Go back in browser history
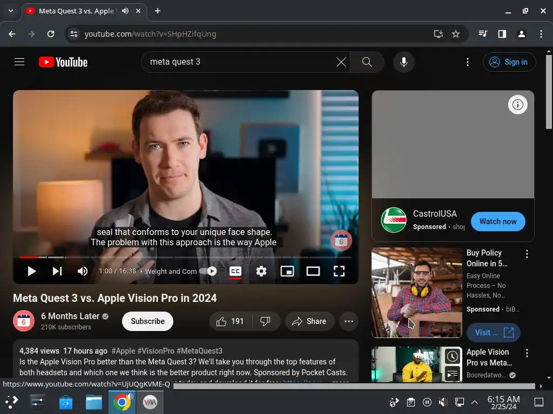 [12, 34]
